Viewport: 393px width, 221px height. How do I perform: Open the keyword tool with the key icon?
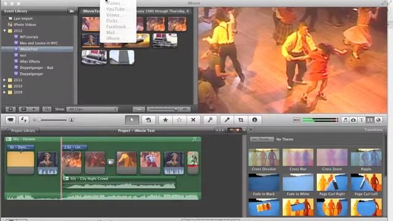coord(210,120)
